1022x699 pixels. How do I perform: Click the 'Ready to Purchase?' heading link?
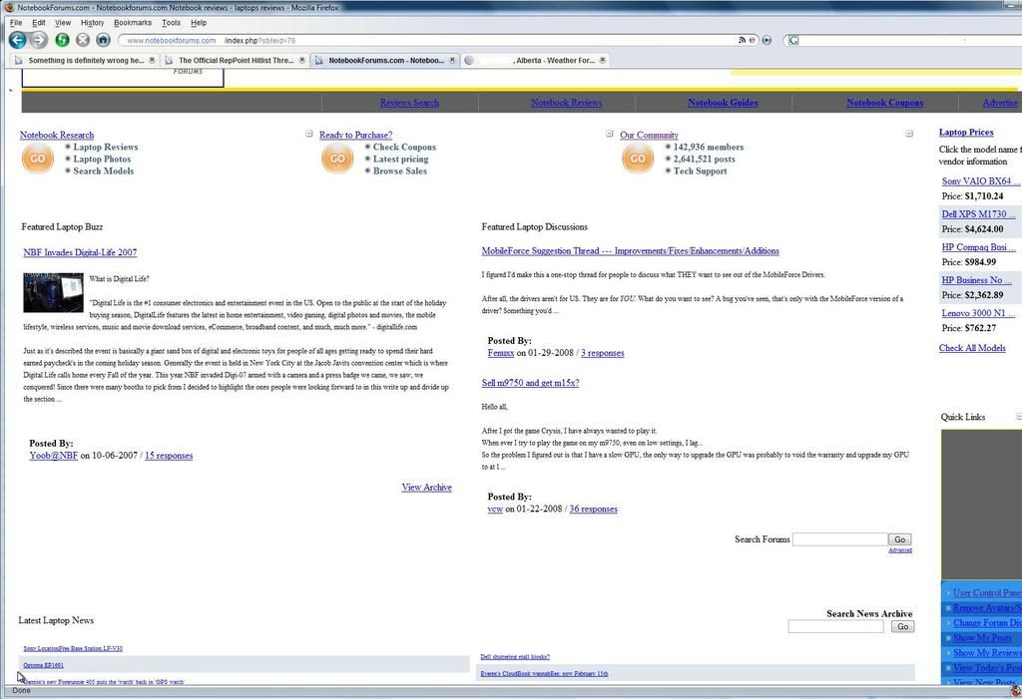point(356,135)
